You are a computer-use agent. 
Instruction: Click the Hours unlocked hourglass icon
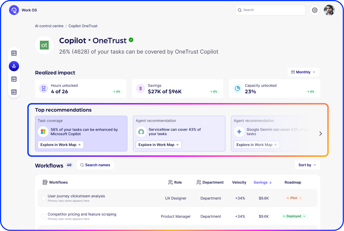pyautogui.click(x=44, y=89)
